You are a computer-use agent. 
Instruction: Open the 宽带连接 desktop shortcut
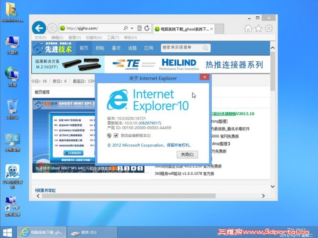point(12,206)
